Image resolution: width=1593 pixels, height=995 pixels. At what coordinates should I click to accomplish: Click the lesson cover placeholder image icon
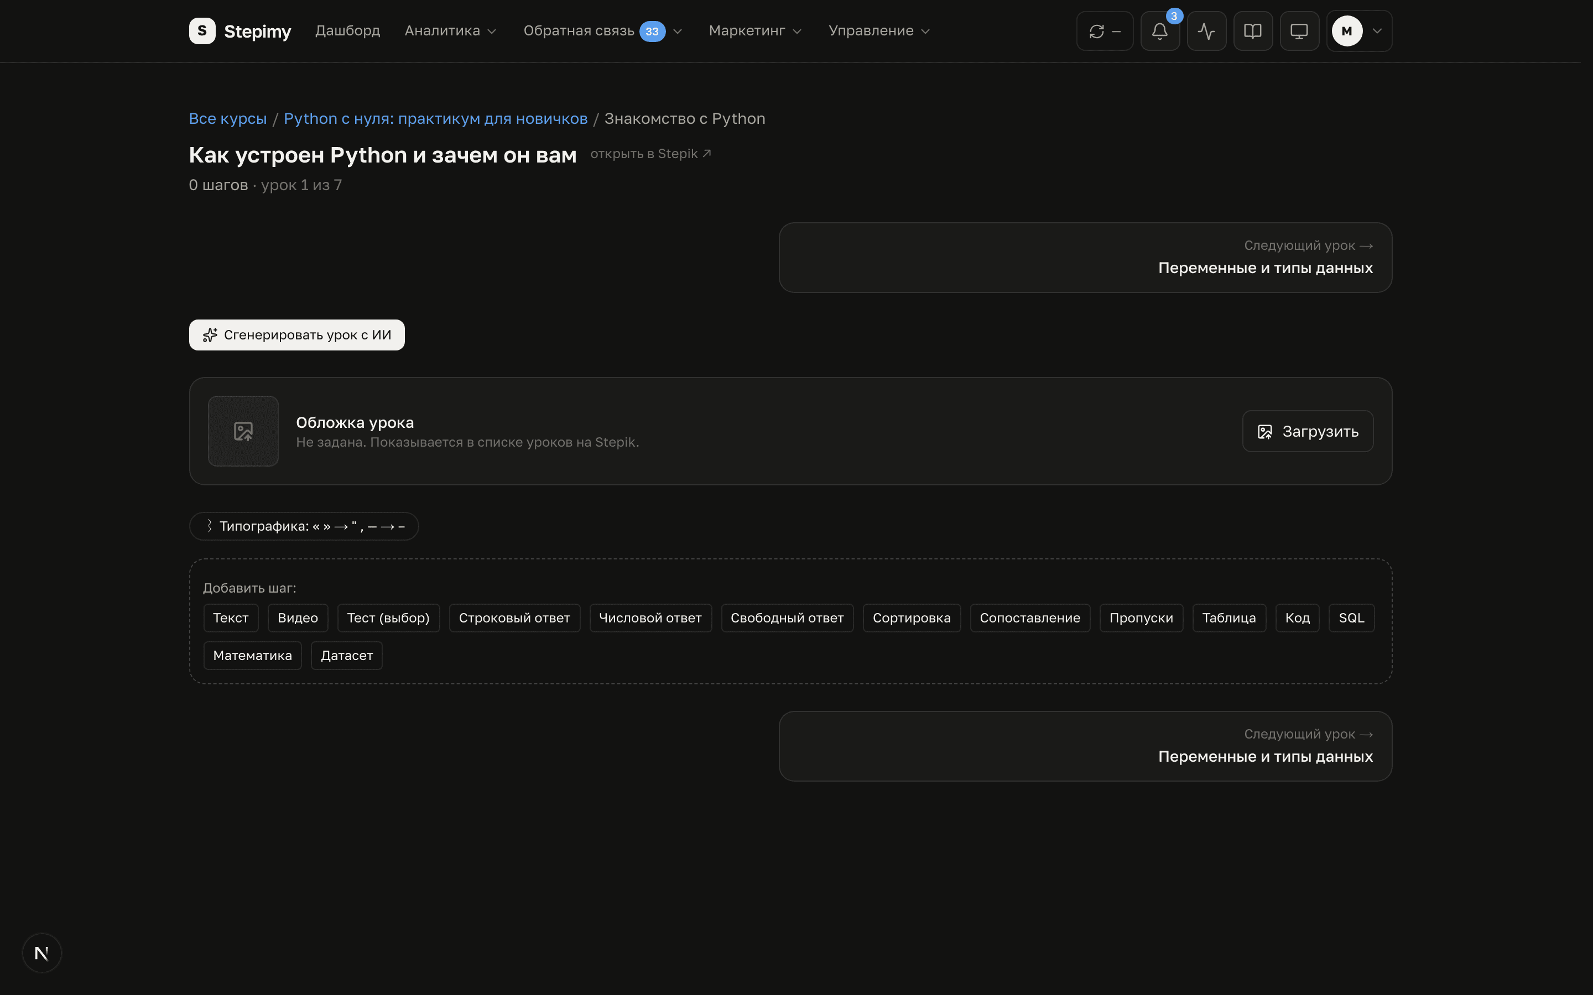243,431
